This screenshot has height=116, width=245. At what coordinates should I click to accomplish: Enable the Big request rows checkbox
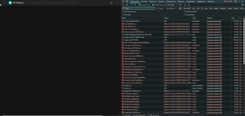[x=123, y=12]
